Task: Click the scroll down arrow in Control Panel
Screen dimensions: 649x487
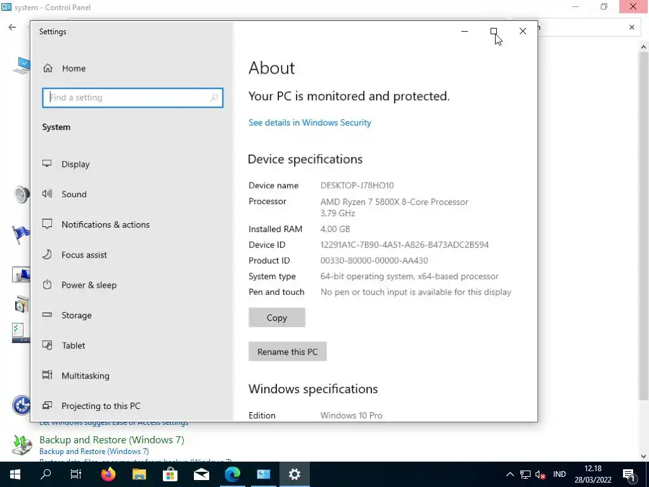Action: [x=643, y=457]
